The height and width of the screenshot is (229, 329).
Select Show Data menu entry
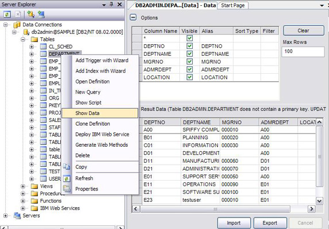tap(100, 113)
